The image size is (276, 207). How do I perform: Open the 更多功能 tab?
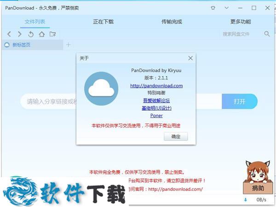(241, 22)
